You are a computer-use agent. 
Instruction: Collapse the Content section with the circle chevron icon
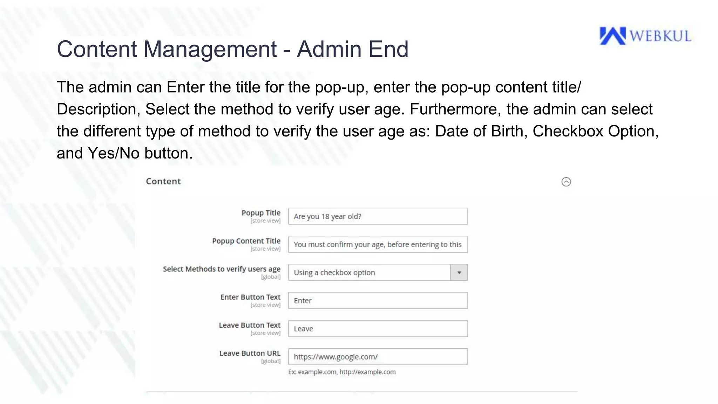tap(566, 182)
